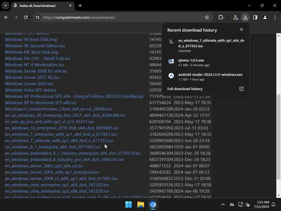Open Windows XP Professional SP3 x86 Integral Edition link
The image size is (281, 211).
[x=74, y=96]
